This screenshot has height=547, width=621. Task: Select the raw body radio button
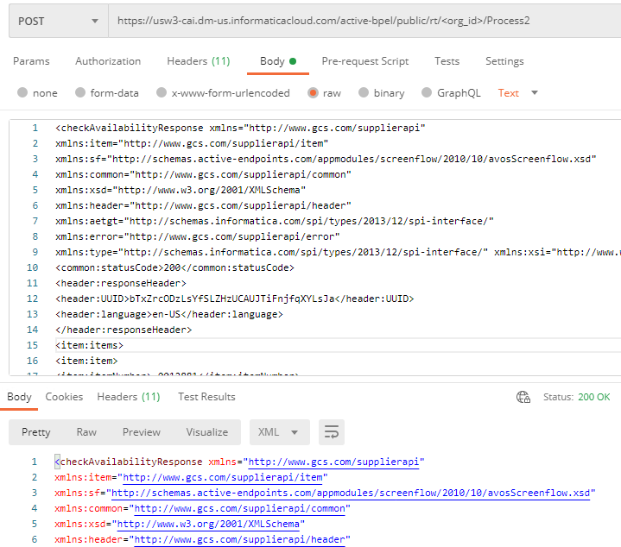(x=313, y=92)
